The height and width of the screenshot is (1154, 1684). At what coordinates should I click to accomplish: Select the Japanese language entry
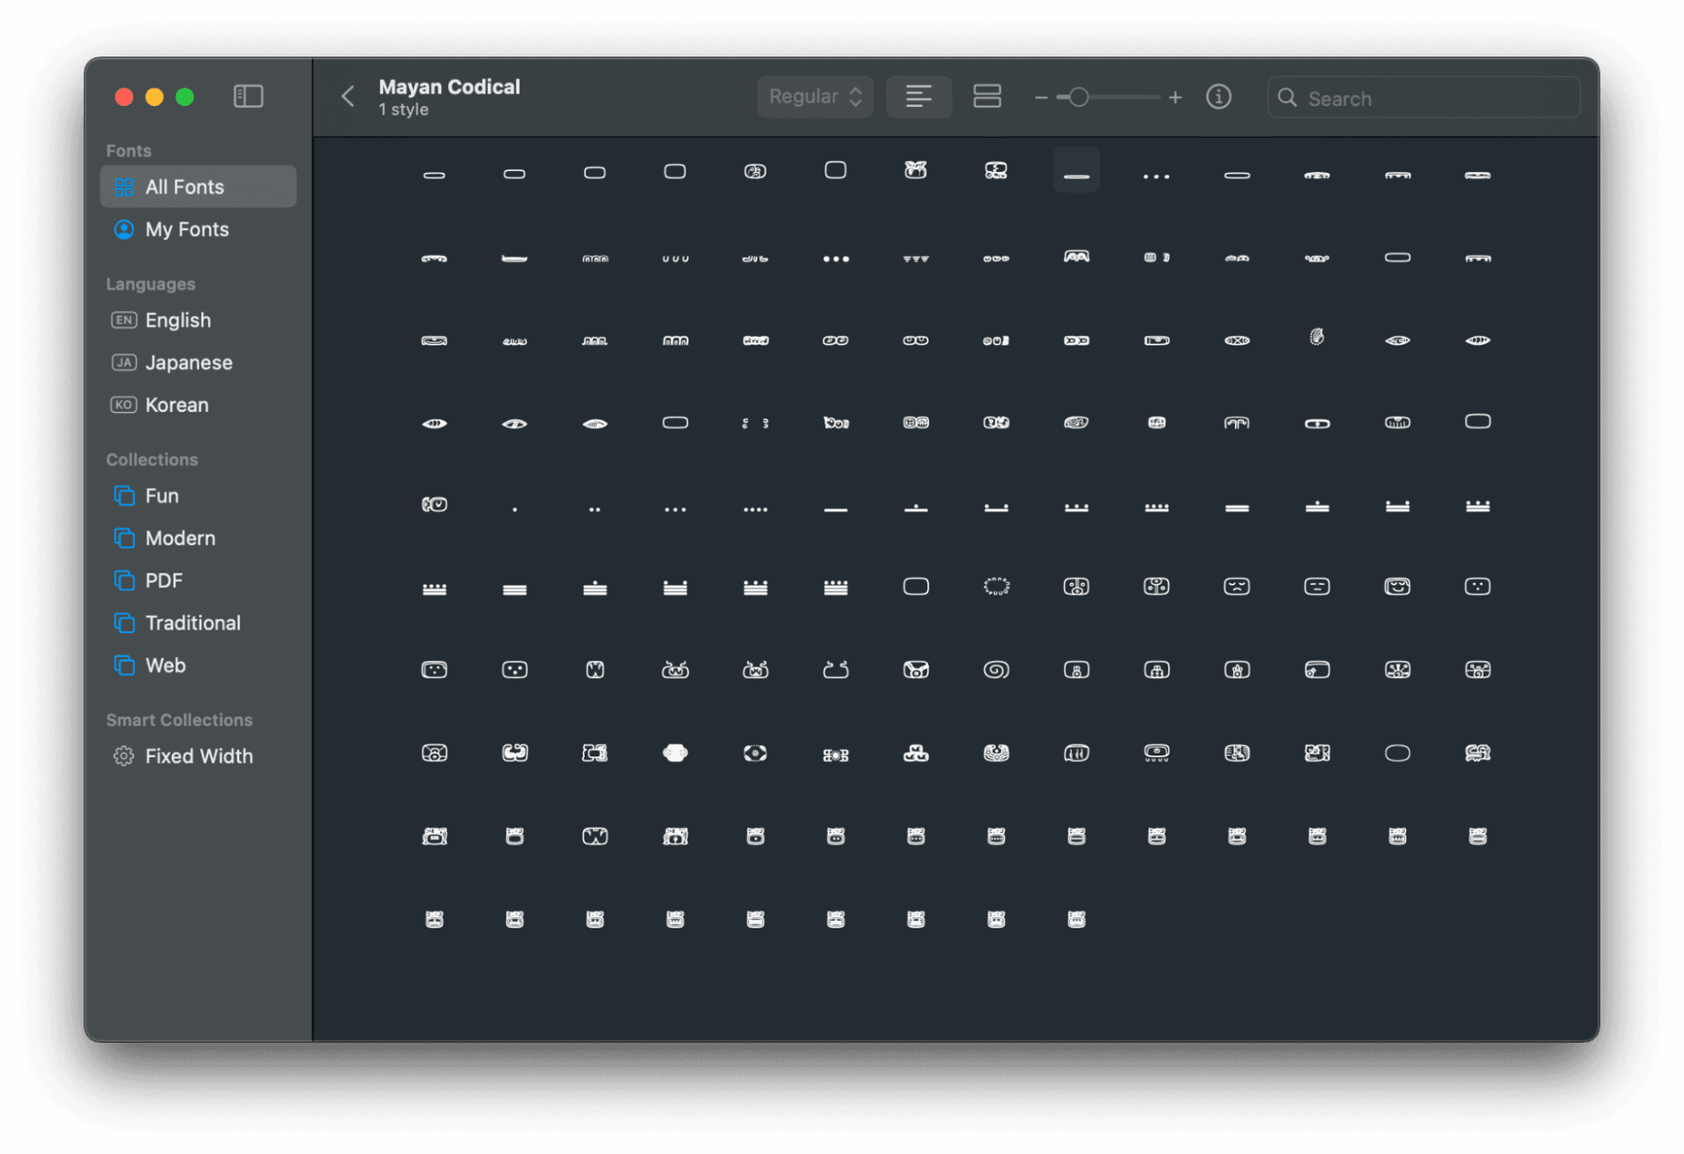(x=188, y=362)
